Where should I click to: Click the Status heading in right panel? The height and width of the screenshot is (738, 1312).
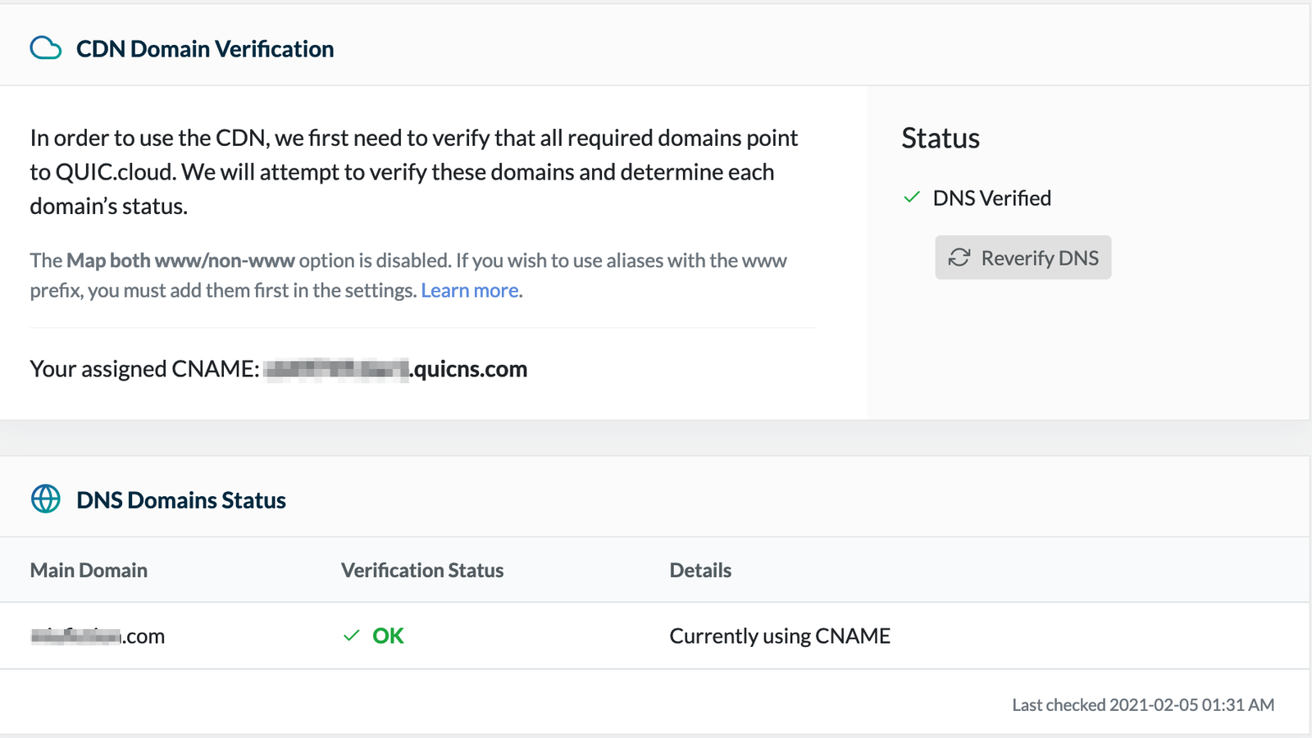coord(941,138)
